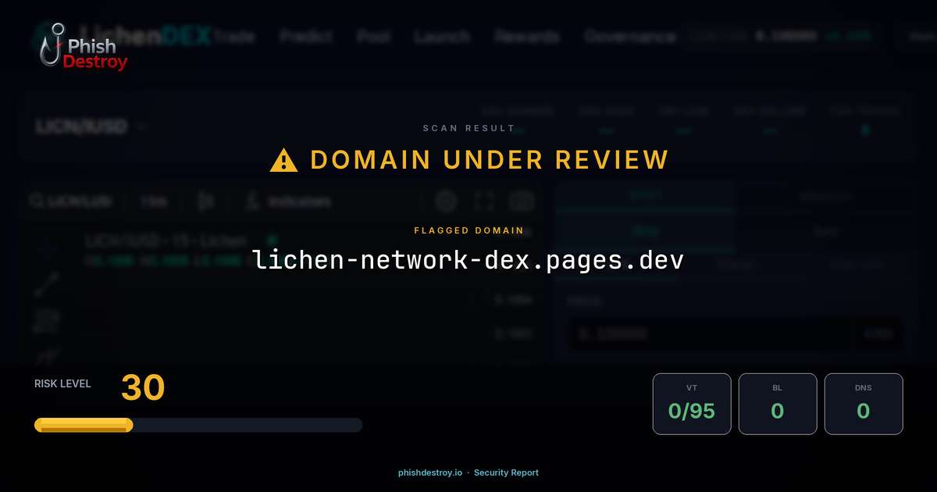Screen dimensions: 937x492
Task: Switch chart style with the candlestick icon
Action: point(205,201)
